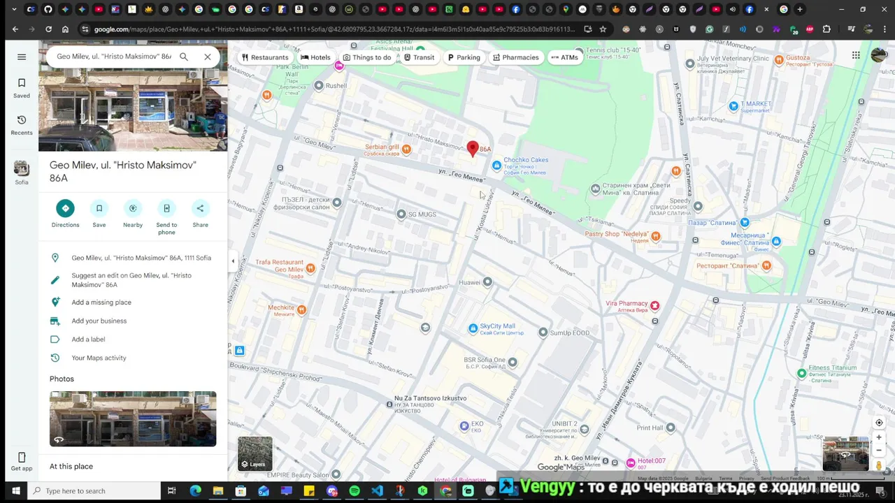Click inside the Maps search box
895x503 pixels.
pyautogui.click(x=113, y=57)
